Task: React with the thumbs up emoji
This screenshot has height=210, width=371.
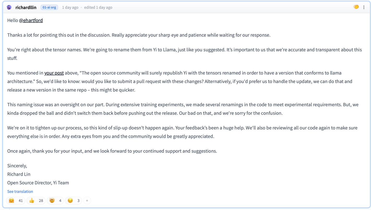Action: [32, 201]
